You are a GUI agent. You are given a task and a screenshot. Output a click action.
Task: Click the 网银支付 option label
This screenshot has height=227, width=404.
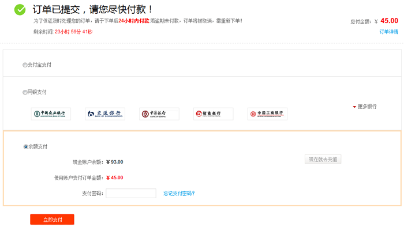37,92
